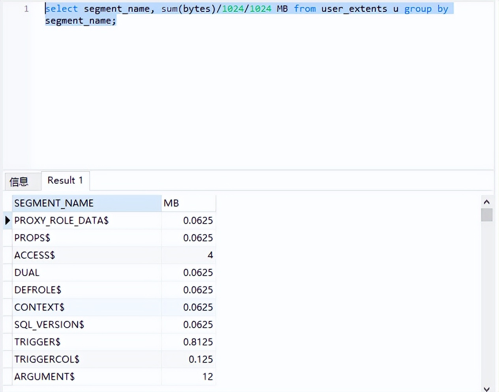
Task: Select the ARGUMENT$ MB value 12
Action: tap(207, 377)
